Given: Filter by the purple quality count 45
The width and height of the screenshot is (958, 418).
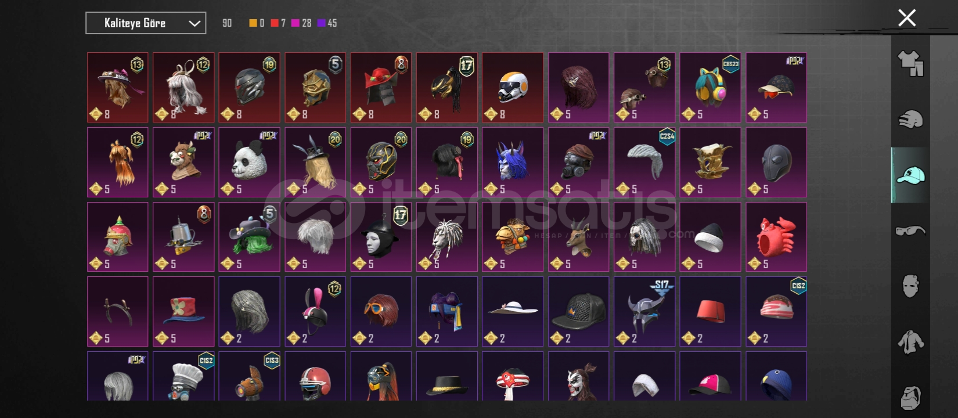Looking at the screenshot, I should point(327,23).
